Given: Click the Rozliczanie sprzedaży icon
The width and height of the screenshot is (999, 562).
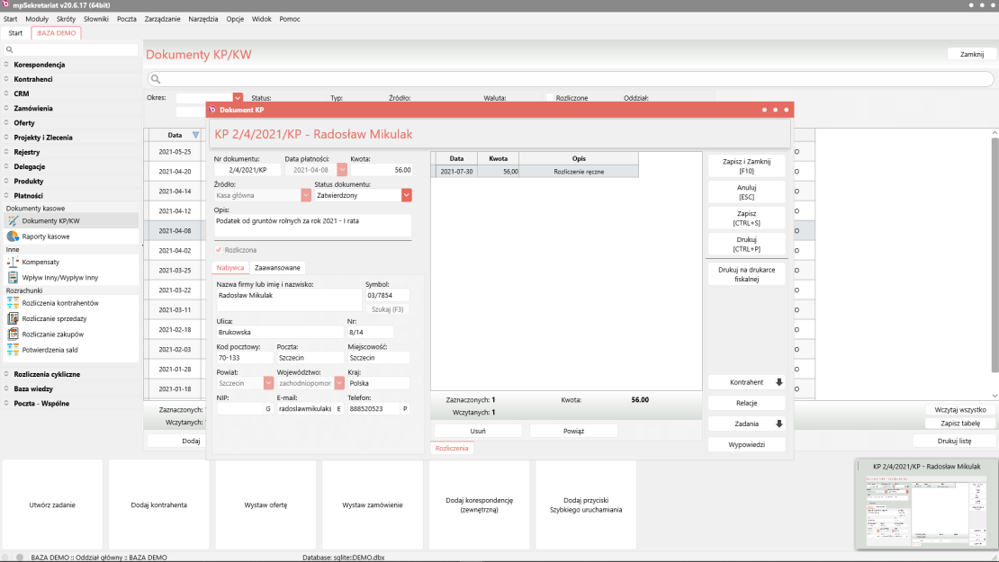Looking at the screenshot, I should tap(13, 318).
